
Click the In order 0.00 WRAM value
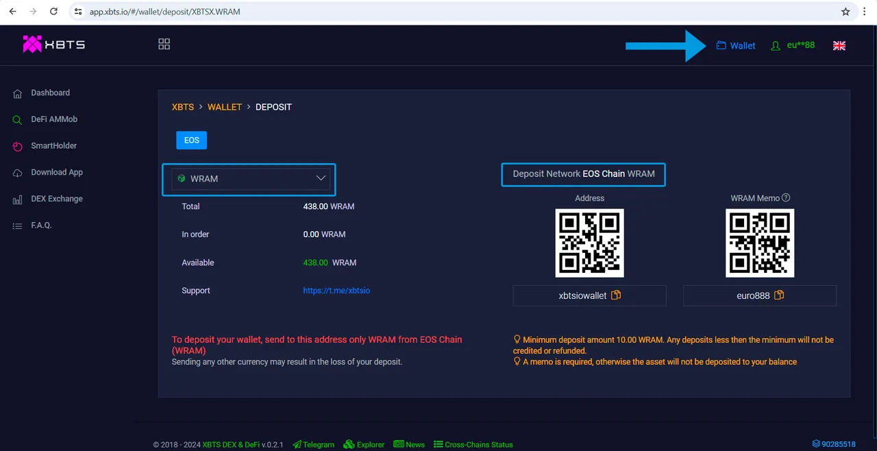pos(324,234)
